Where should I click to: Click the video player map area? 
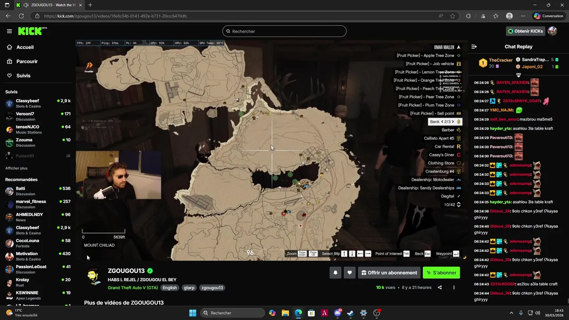tap(271, 150)
